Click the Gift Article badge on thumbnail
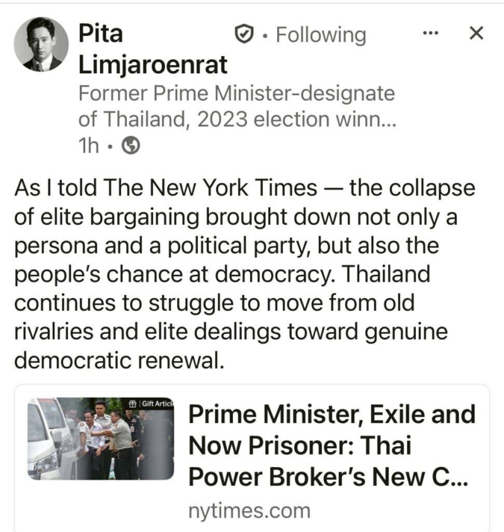 point(150,403)
